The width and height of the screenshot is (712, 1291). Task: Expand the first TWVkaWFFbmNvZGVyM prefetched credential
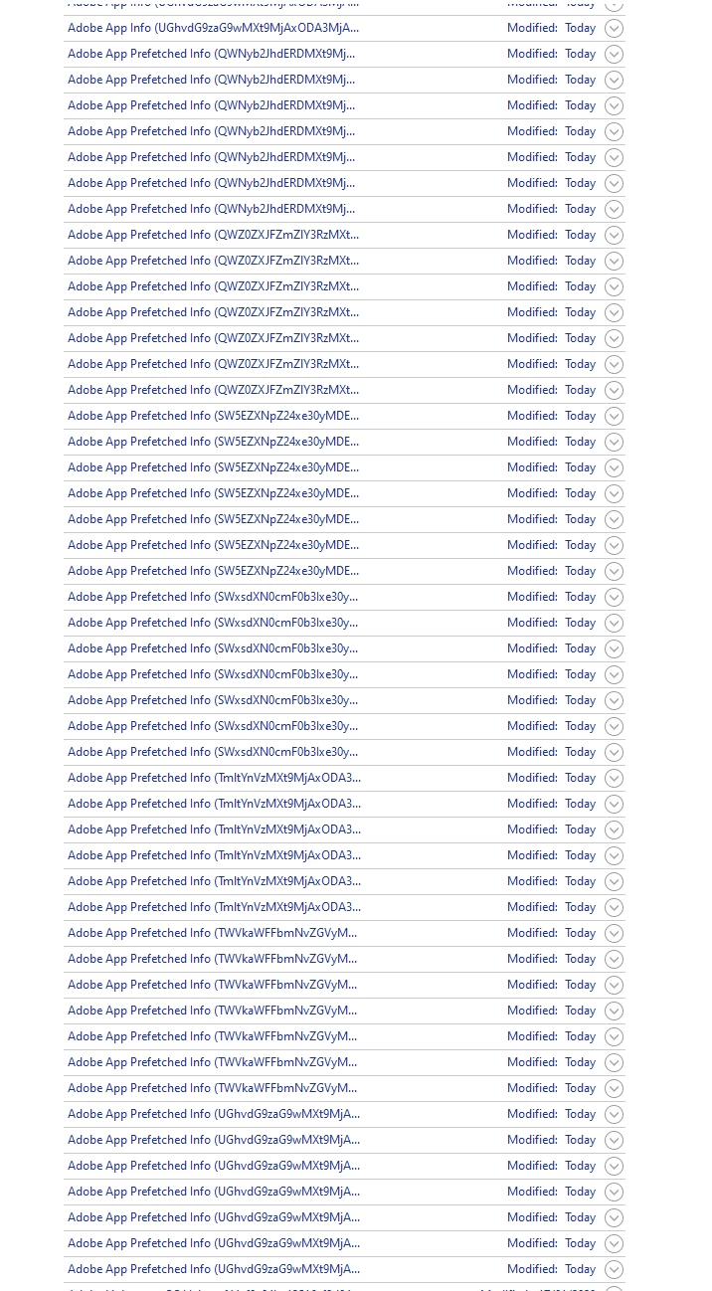614,933
